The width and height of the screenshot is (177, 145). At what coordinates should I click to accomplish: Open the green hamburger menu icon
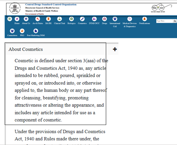pos(10,19)
